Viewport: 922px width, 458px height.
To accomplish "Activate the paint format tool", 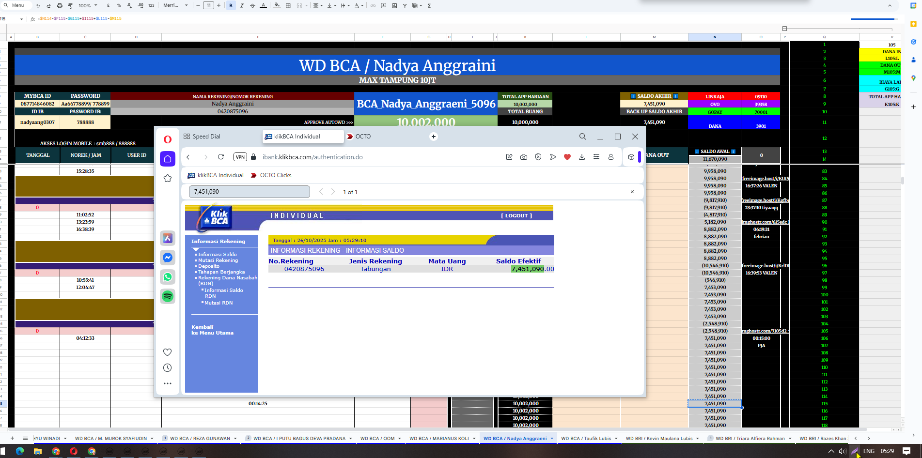I will tap(70, 6).
